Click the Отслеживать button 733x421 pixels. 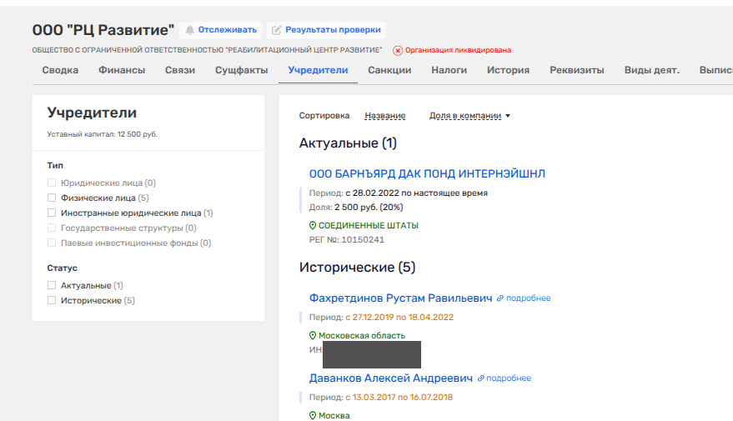[x=221, y=30]
